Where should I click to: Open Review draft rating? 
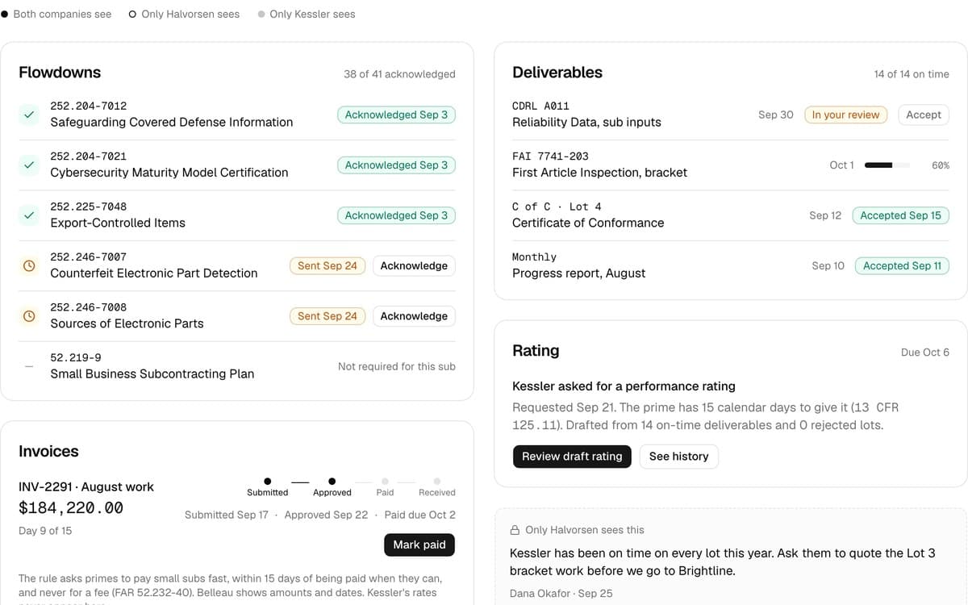pos(572,457)
